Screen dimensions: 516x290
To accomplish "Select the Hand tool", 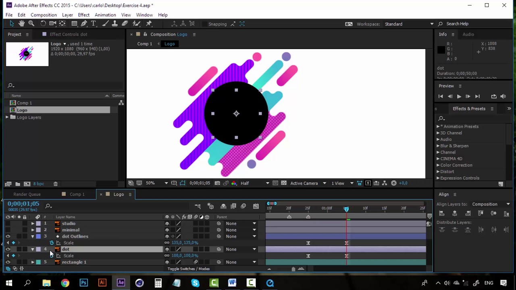I will point(21,24).
